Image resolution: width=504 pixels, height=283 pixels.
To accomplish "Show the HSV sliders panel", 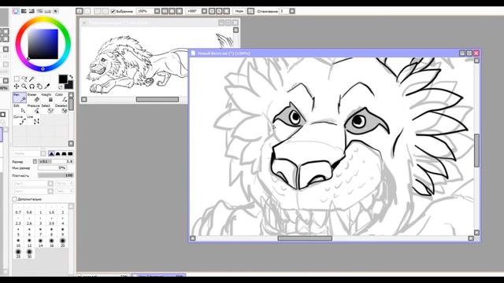I will click(31, 11).
